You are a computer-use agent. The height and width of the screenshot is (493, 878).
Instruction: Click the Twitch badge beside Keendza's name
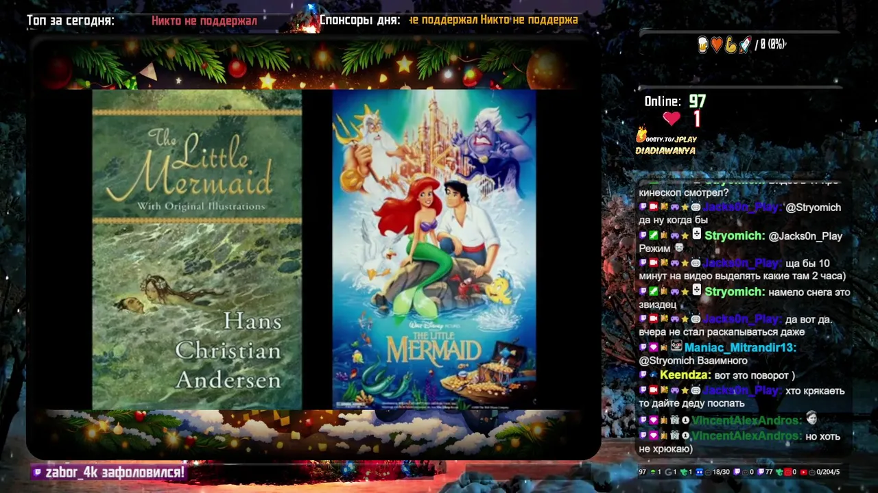coord(643,375)
